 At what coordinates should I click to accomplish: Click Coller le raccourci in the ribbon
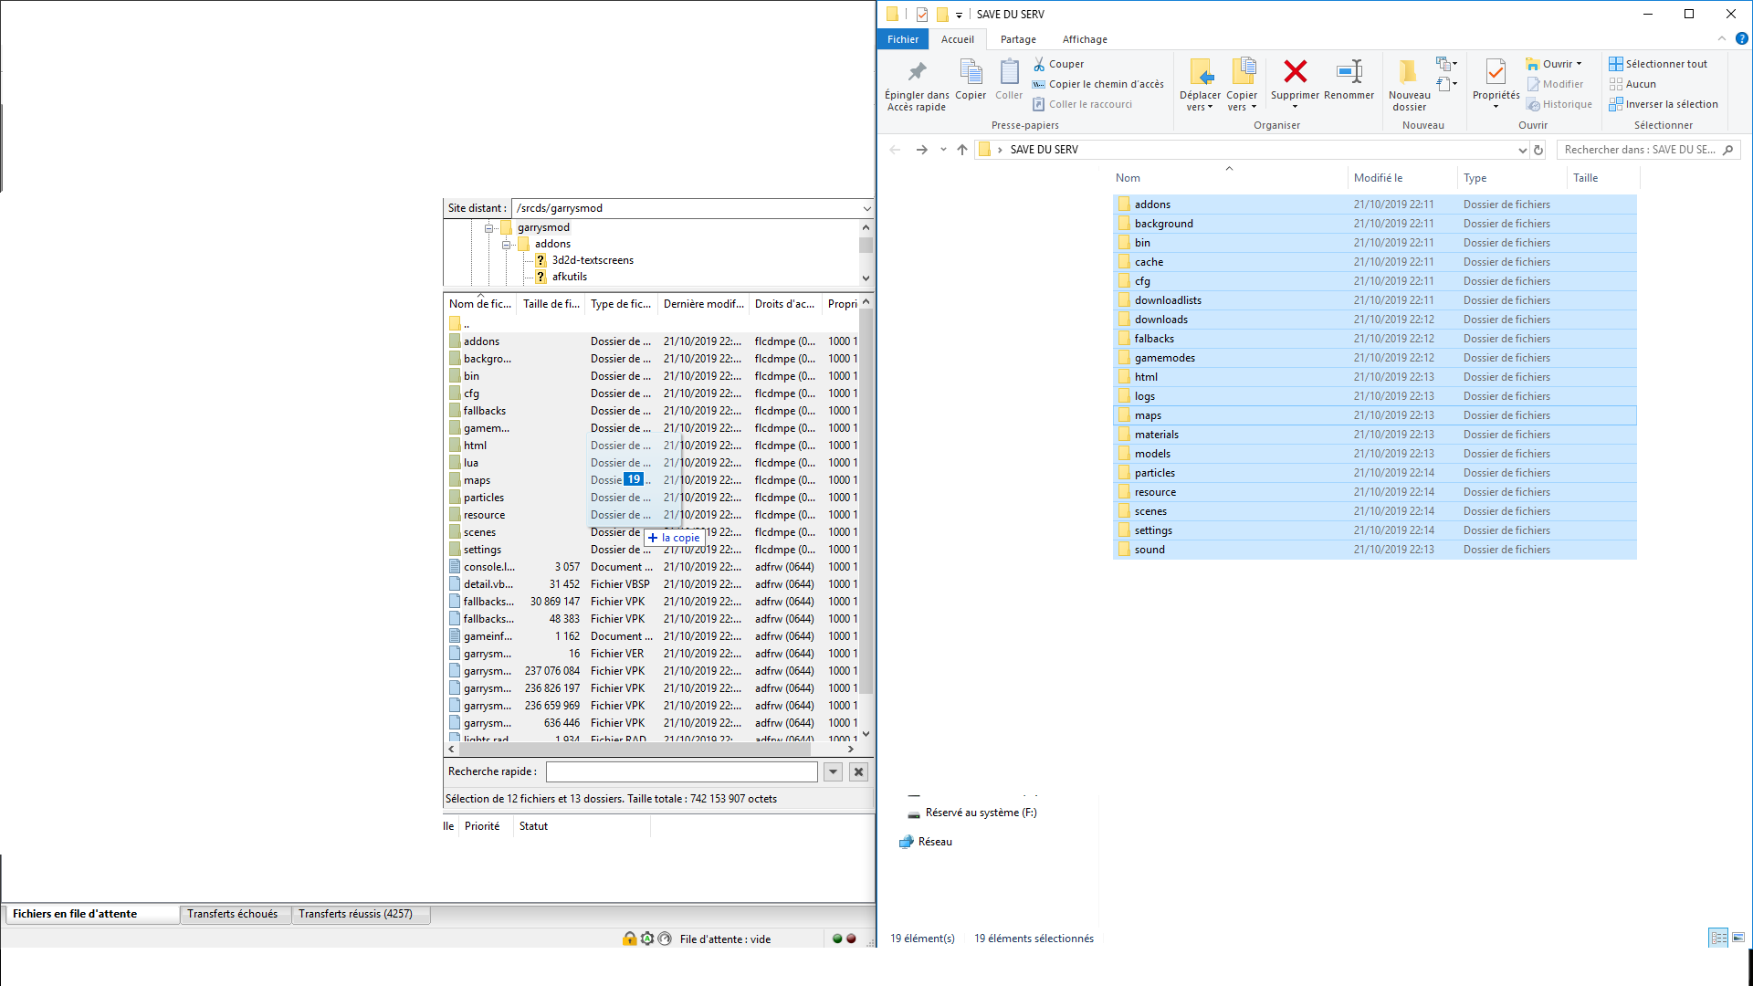[1083, 104]
